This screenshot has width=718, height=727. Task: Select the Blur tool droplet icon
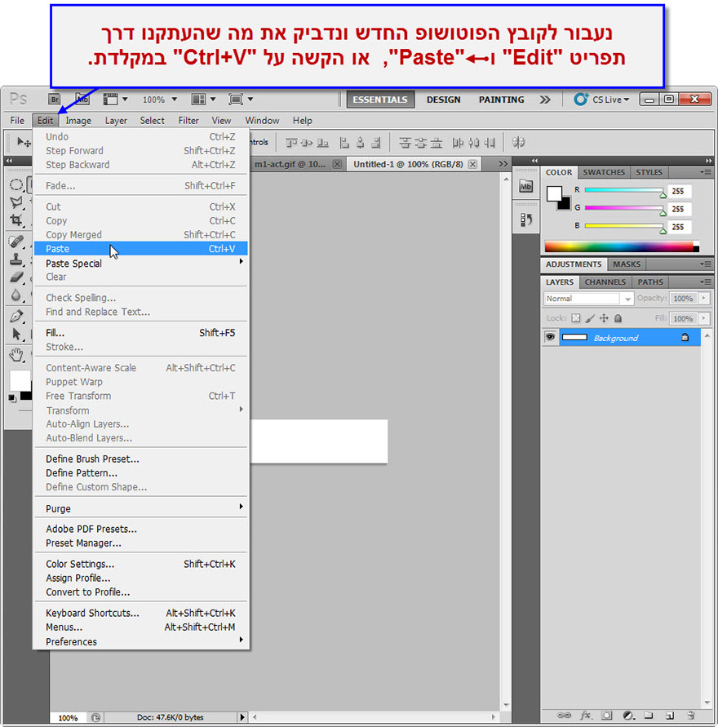tap(16, 295)
